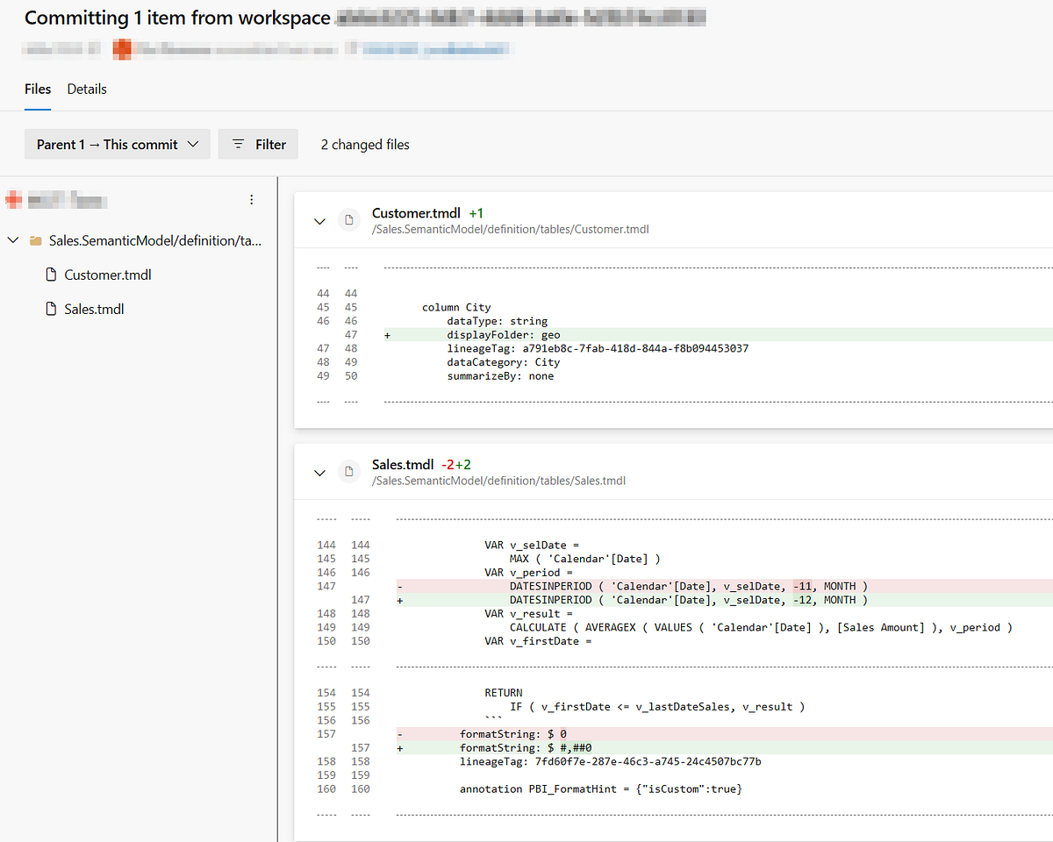Click the filter lines icon
The image size is (1053, 842).
pos(239,145)
